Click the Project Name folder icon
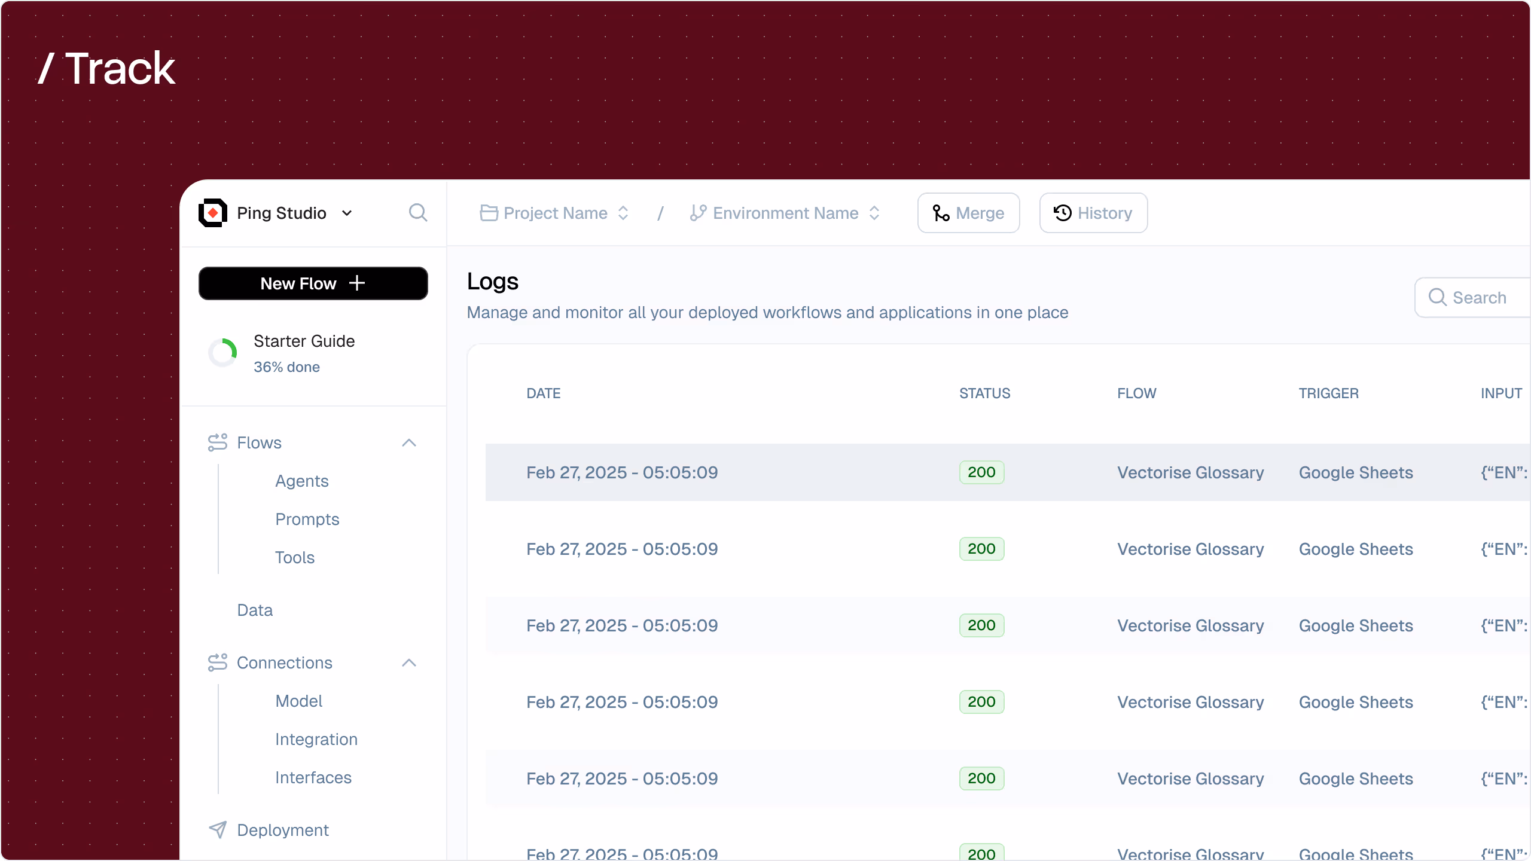 point(489,213)
